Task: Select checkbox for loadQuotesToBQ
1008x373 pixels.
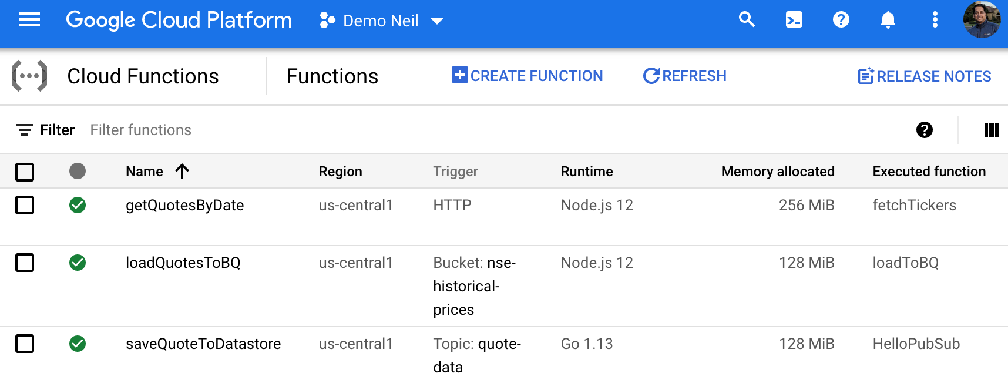Action: coord(25,263)
